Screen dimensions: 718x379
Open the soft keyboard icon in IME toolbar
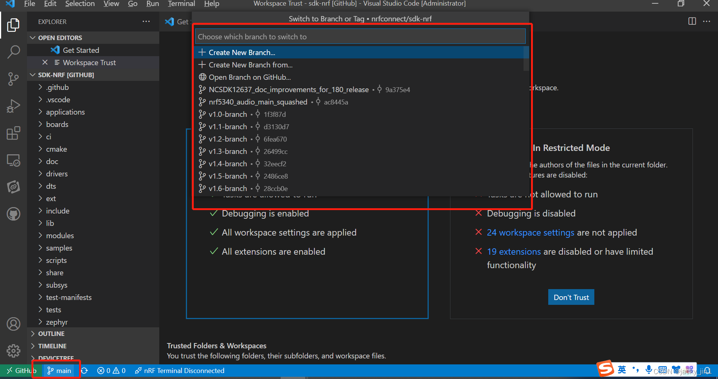(663, 370)
